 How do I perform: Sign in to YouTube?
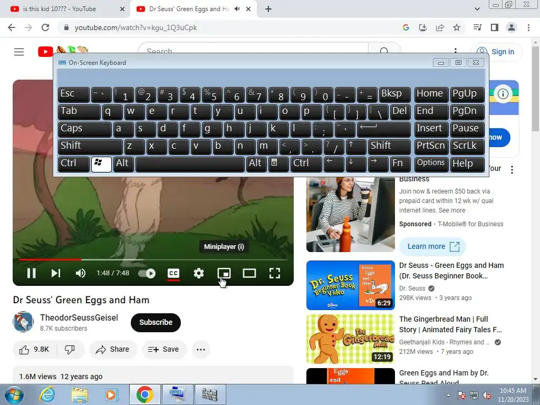[x=496, y=52]
